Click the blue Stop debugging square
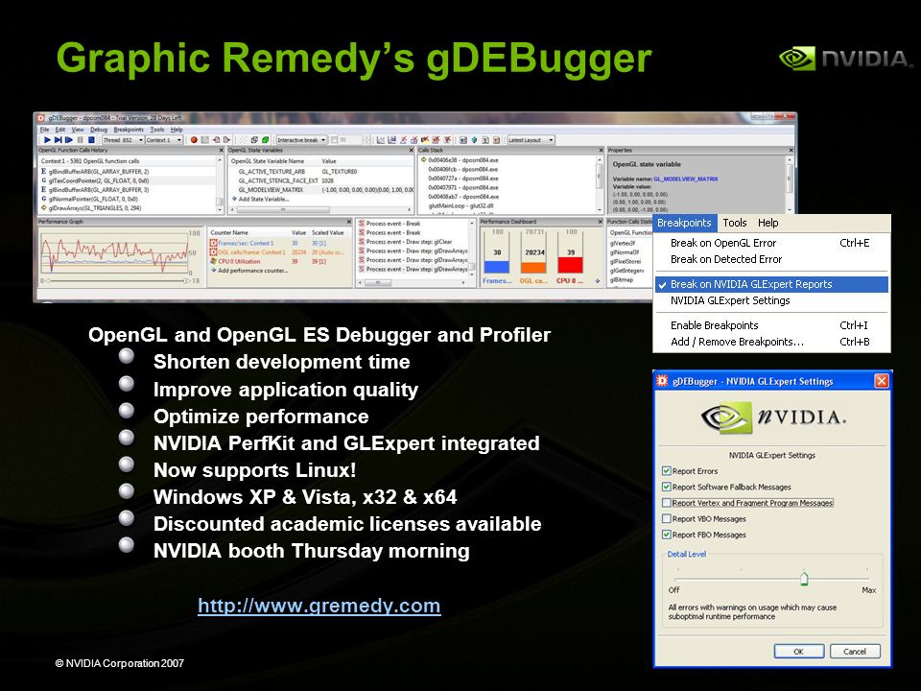Viewport: 921px width, 691px height. [92, 140]
